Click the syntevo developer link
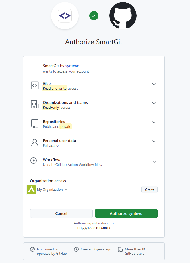190x263 pixels. tap(72, 66)
